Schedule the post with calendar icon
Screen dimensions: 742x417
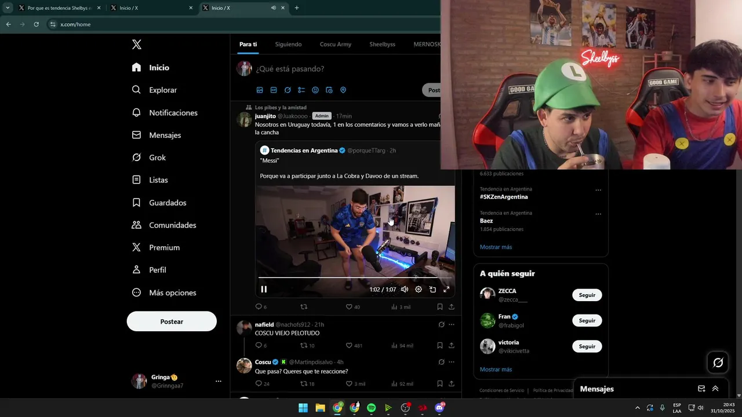coord(329,90)
